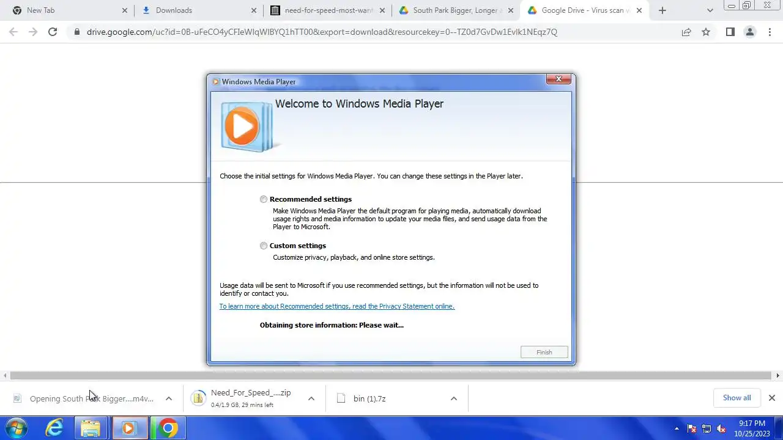Open the muted volume tray icon
The width and height of the screenshot is (783, 440).
click(721, 428)
